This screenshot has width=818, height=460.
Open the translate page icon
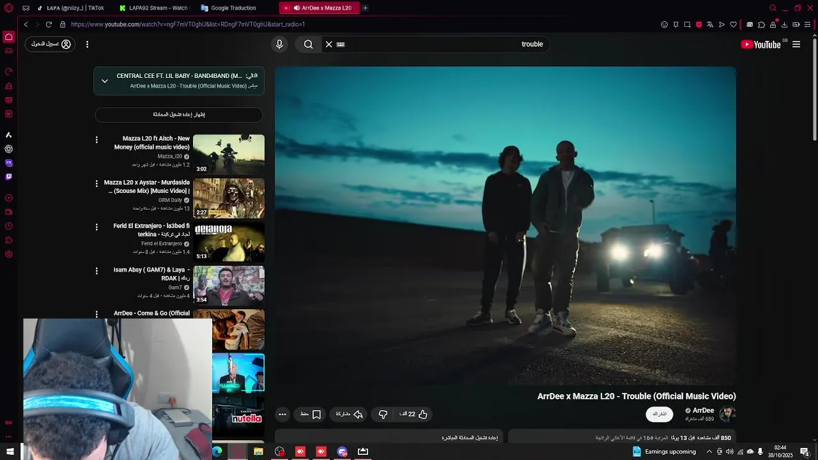click(x=710, y=24)
